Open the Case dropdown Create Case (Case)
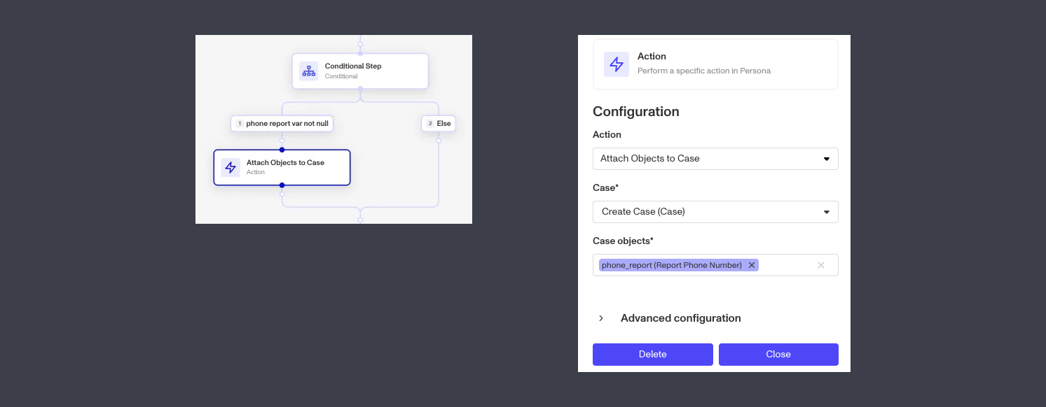1046x407 pixels. (x=715, y=212)
